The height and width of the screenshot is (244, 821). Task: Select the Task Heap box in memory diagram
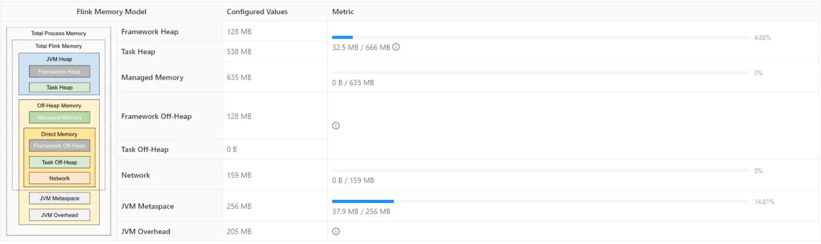(60, 87)
